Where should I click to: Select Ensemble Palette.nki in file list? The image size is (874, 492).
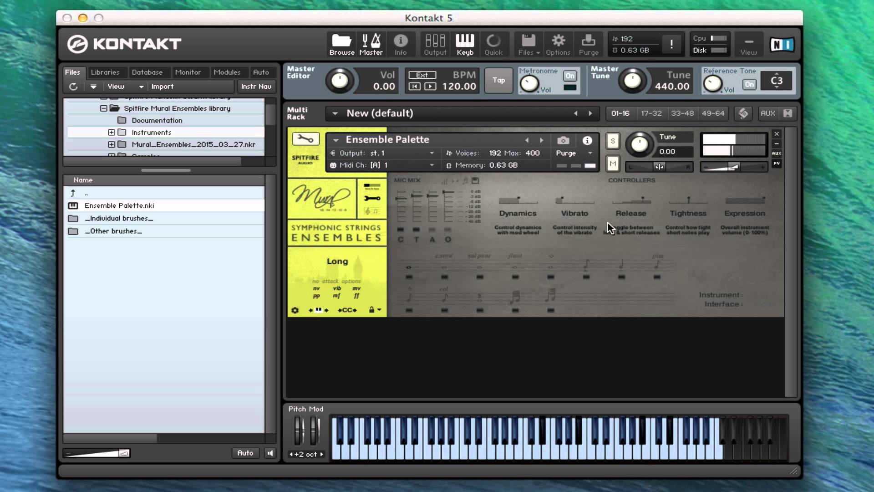pos(119,205)
